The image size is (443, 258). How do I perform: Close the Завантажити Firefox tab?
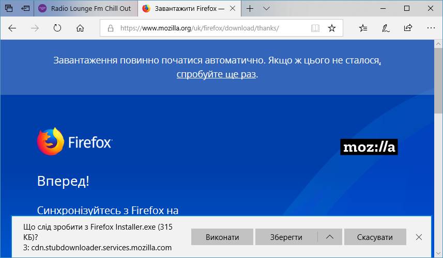coord(233,8)
